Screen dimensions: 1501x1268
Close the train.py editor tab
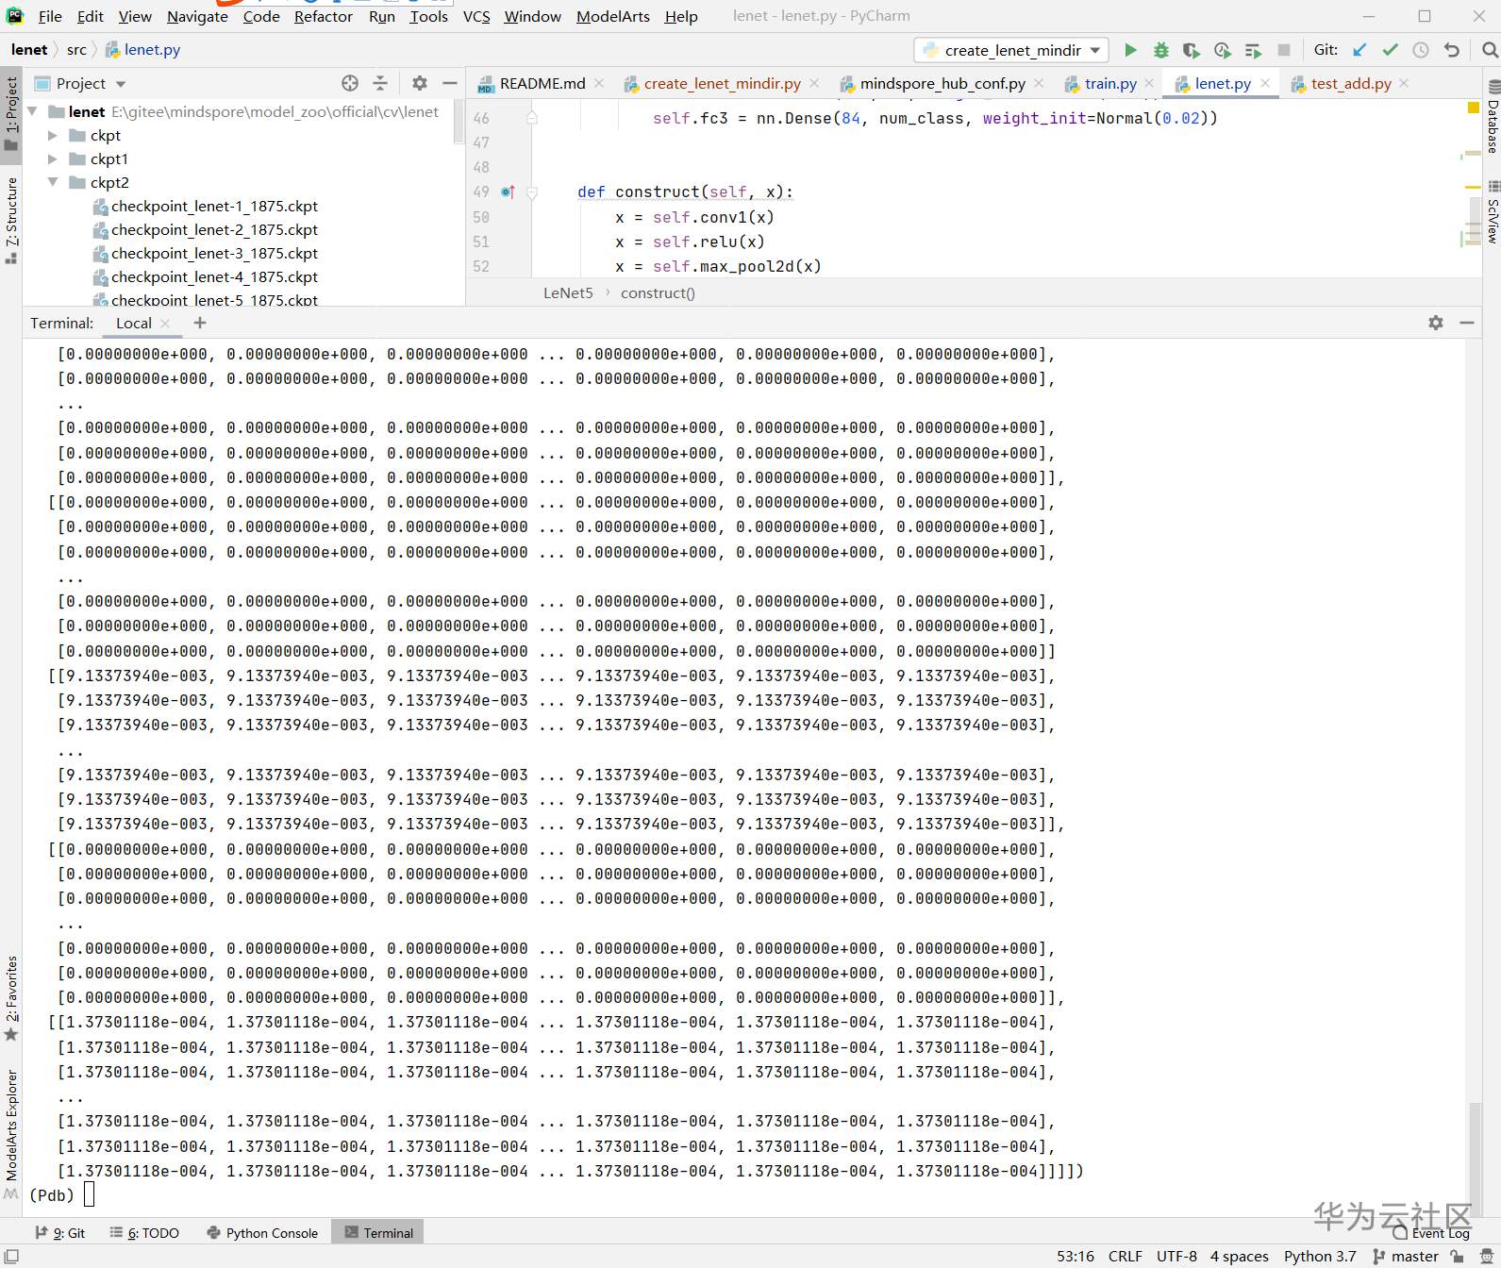[x=1149, y=83]
